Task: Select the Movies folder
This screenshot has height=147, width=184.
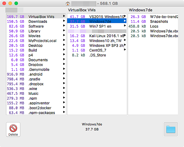Action: (x=36, y=36)
